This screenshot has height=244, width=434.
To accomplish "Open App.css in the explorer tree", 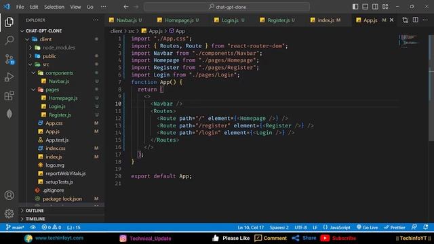I will click(54, 123).
